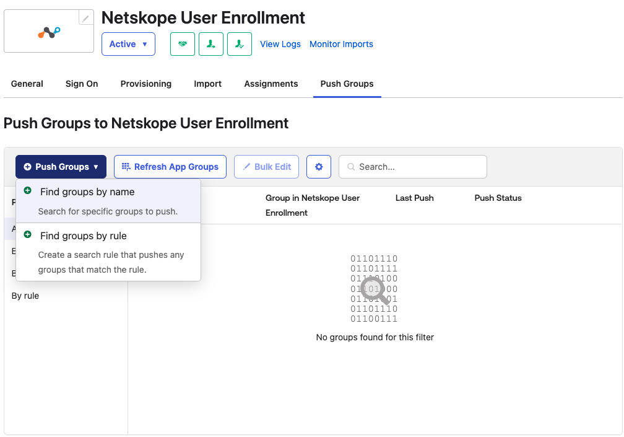
Task: Collapse the Push Groups dropdown button
Action: click(x=61, y=167)
